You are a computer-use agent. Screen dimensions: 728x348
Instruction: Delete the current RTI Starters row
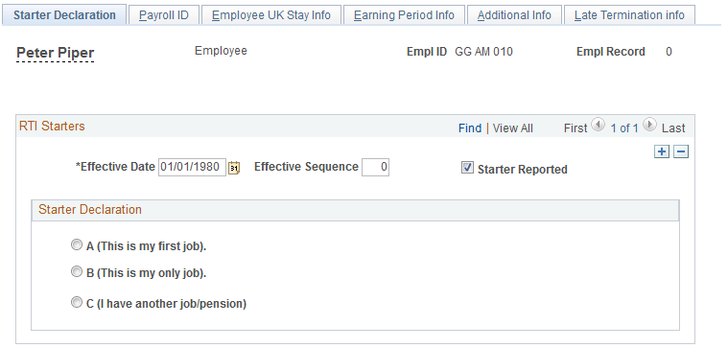[x=681, y=151]
